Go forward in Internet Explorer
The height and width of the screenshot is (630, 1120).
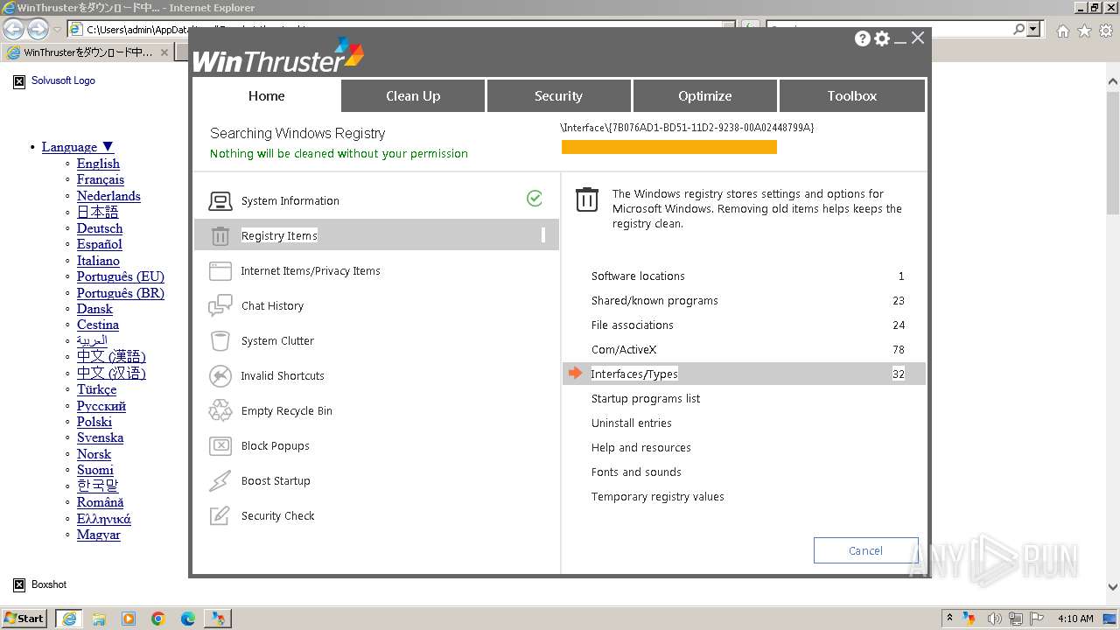38,30
